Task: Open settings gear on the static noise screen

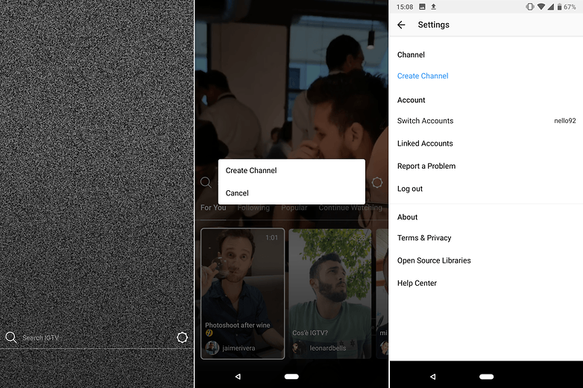Action: point(182,337)
